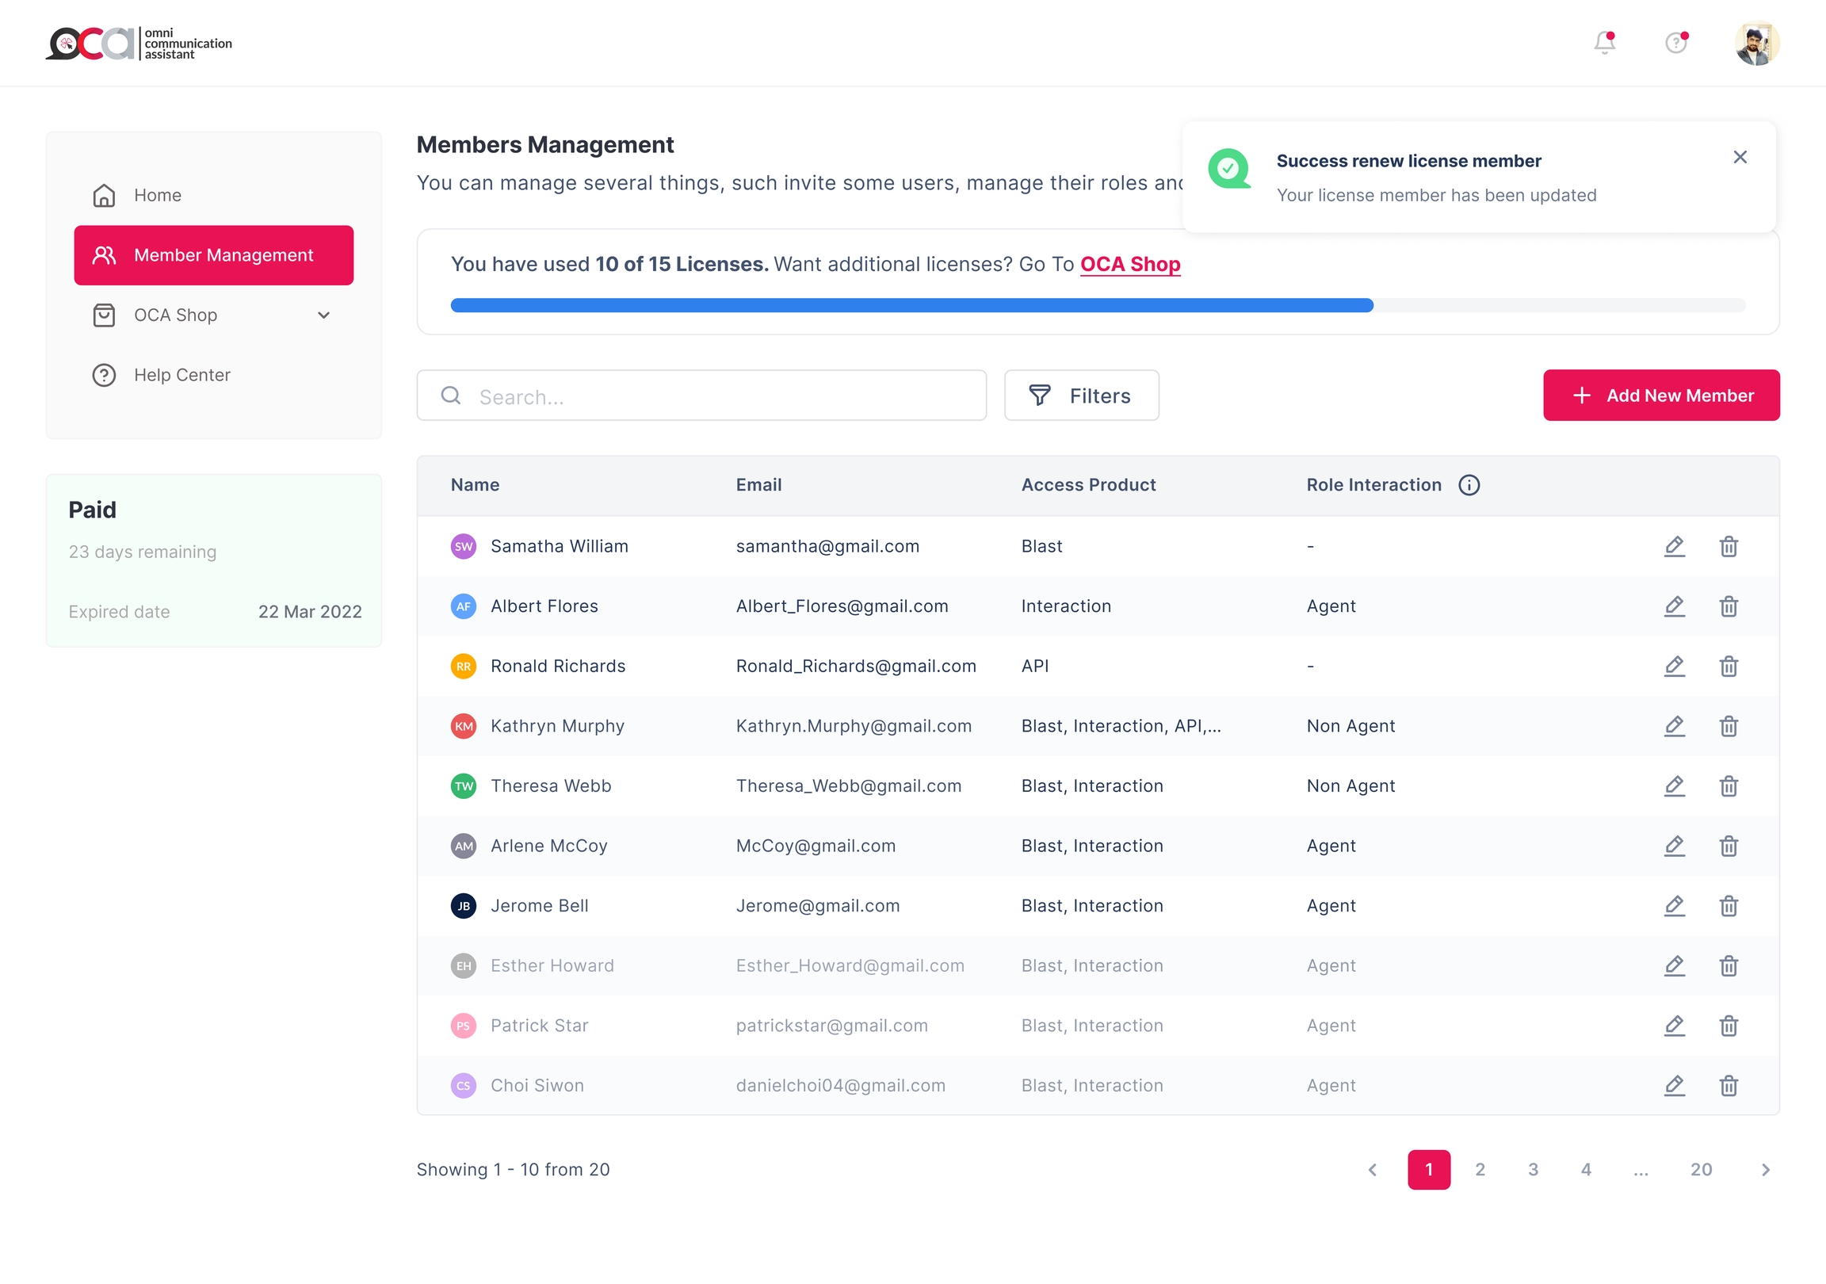This screenshot has width=1826, height=1284.
Task: Click the help question mark icon in header
Action: coord(1675,43)
